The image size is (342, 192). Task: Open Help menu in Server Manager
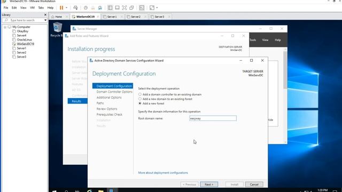click(278, 40)
